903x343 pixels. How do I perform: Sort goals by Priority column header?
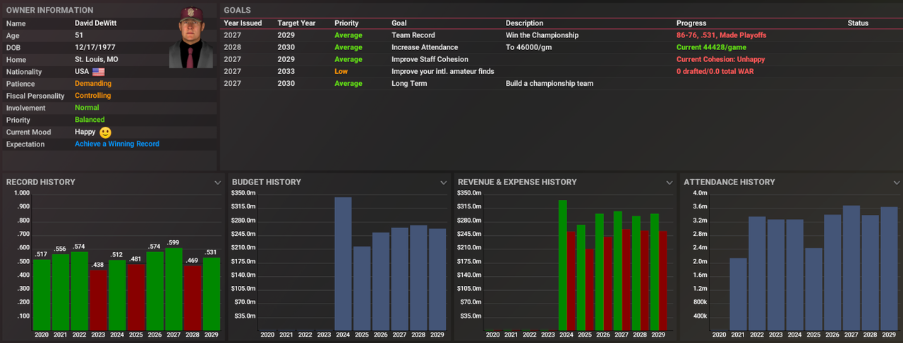pos(346,23)
